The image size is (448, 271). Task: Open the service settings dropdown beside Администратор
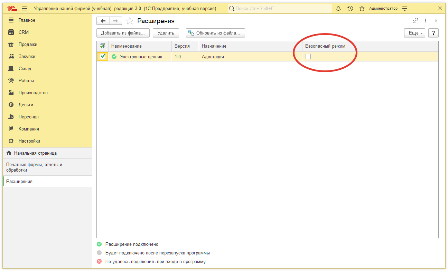click(x=405, y=8)
